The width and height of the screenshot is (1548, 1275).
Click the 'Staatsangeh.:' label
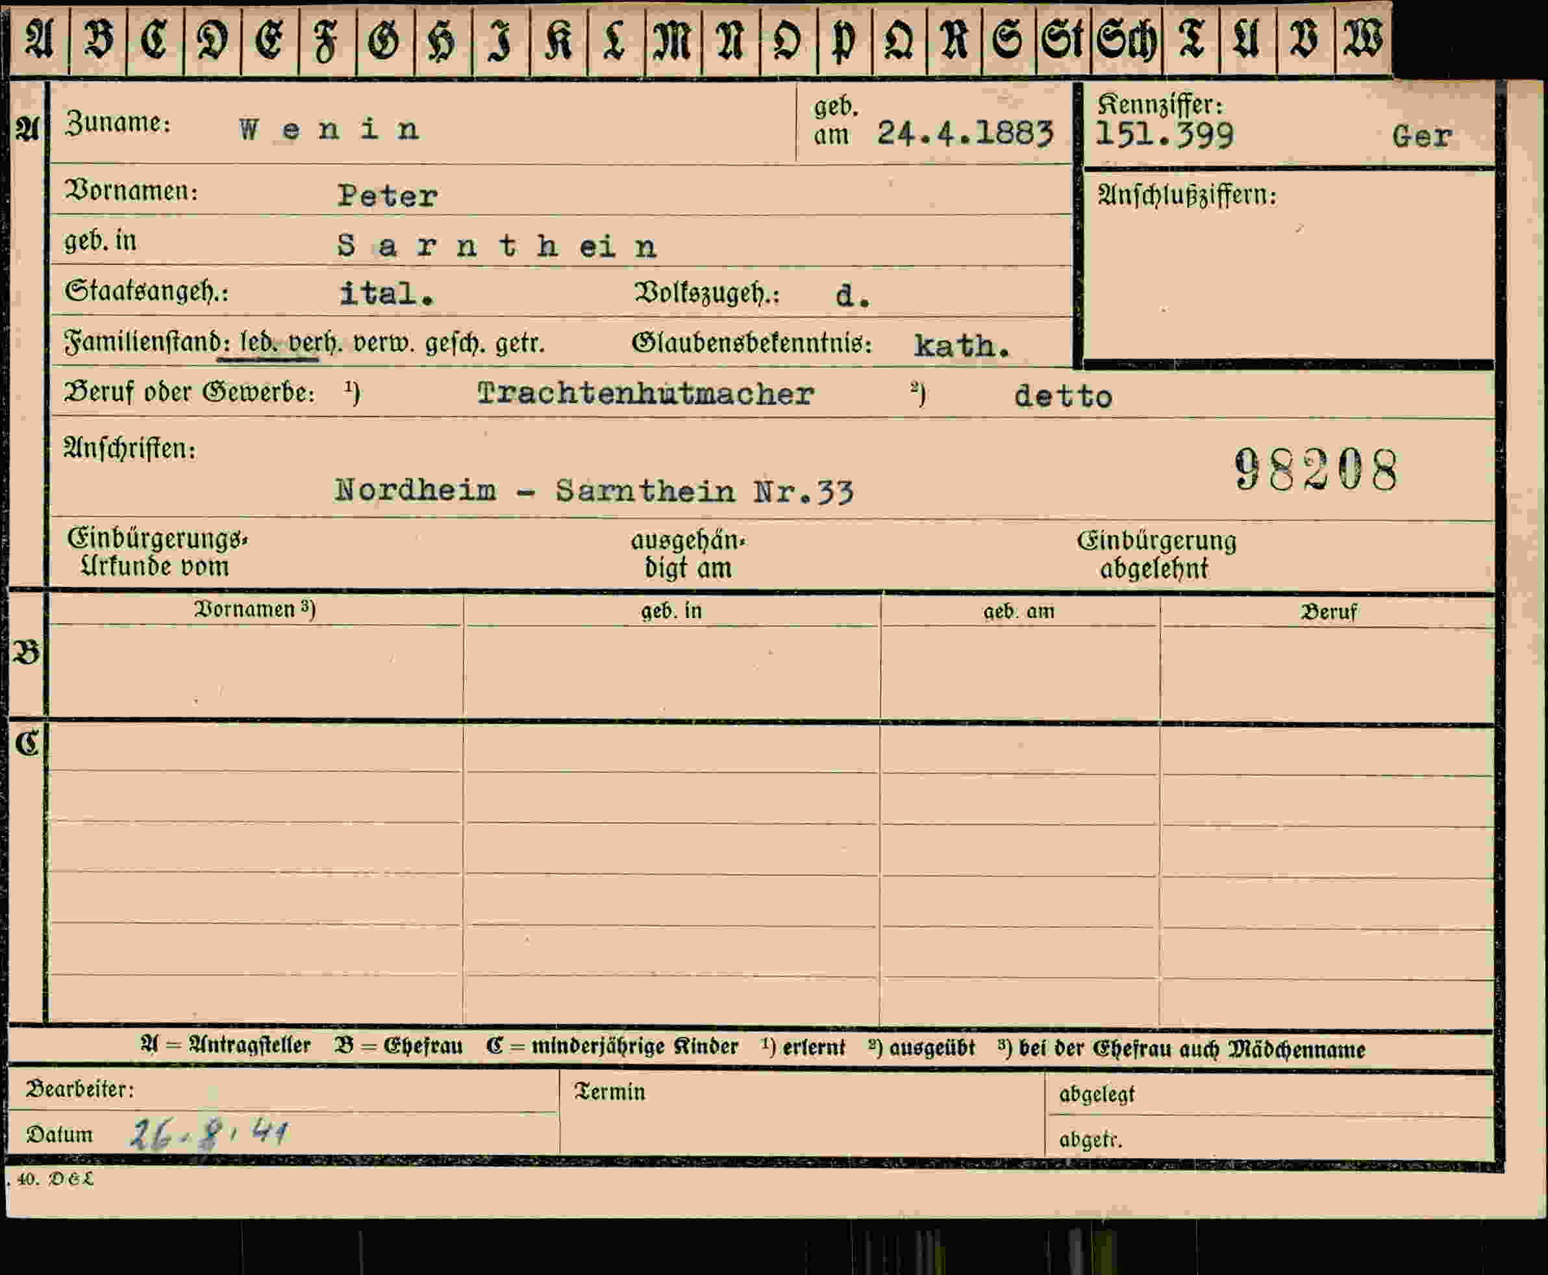pyautogui.click(x=146, y=291)
